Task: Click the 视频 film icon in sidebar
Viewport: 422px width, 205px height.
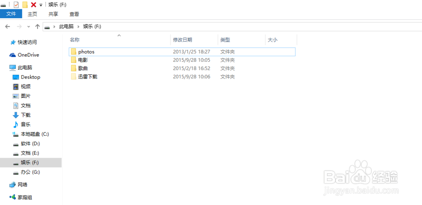Action: [x=16, y=87]
